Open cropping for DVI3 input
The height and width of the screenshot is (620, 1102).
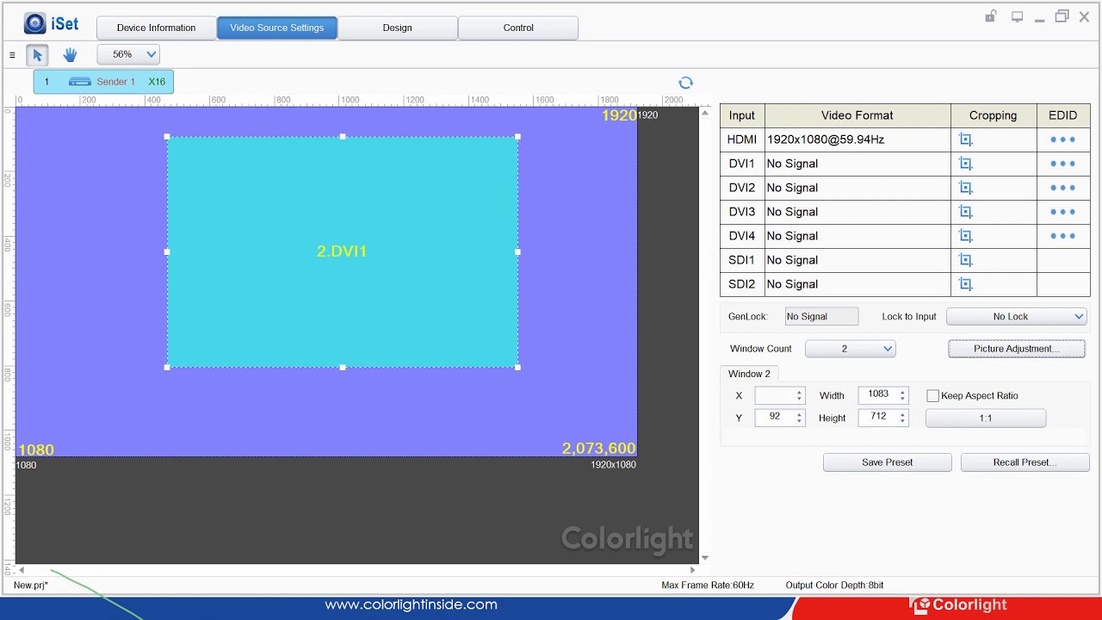click(965, 212)
